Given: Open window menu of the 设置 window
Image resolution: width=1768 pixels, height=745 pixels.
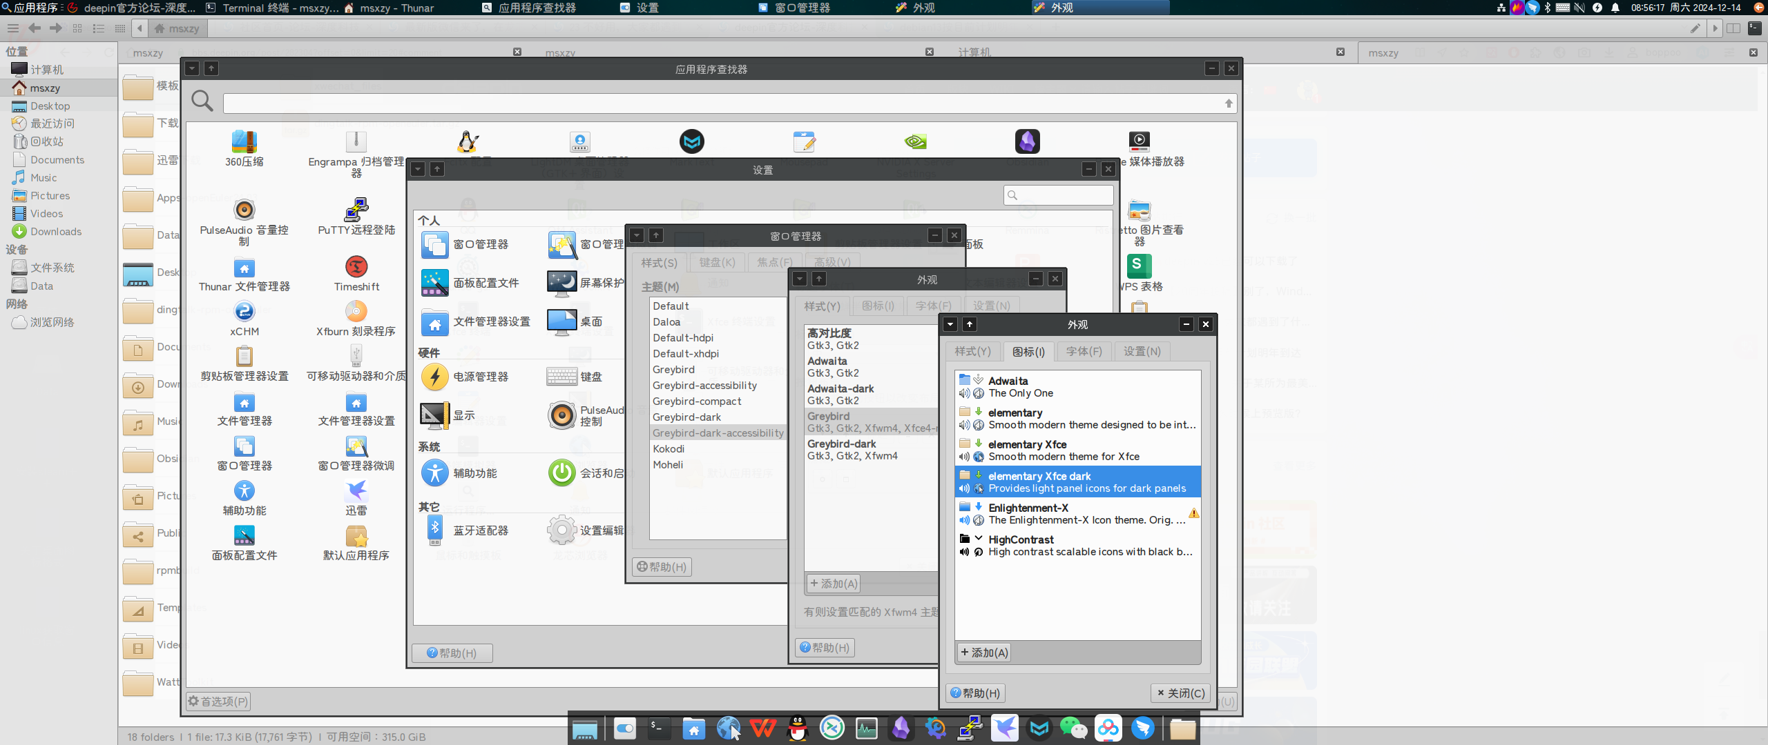Looking at the screenshot, I should (418, 169).
